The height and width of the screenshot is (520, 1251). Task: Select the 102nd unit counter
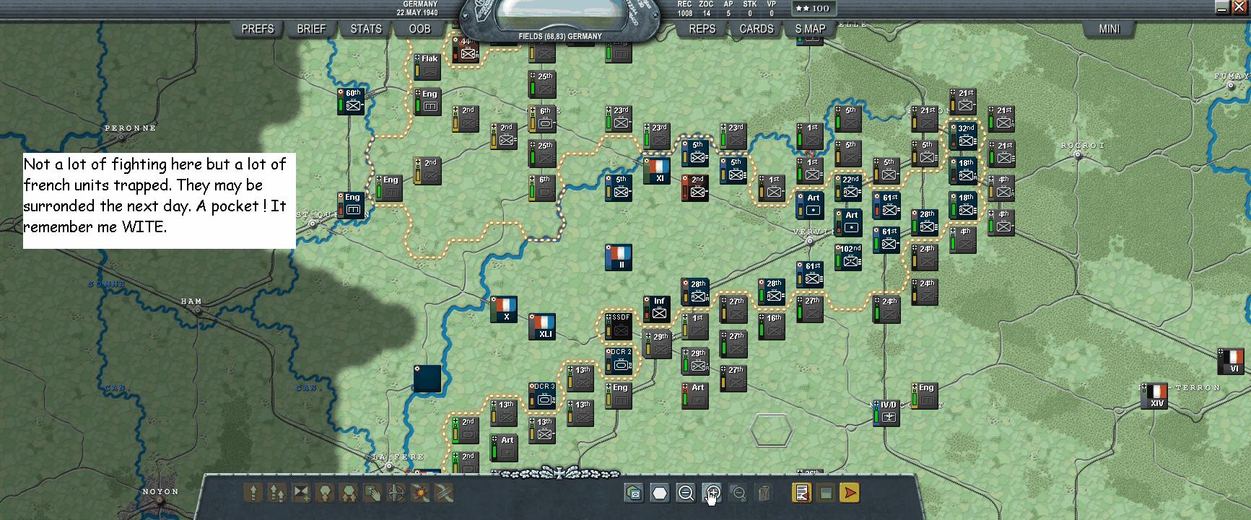click(848, 257)
